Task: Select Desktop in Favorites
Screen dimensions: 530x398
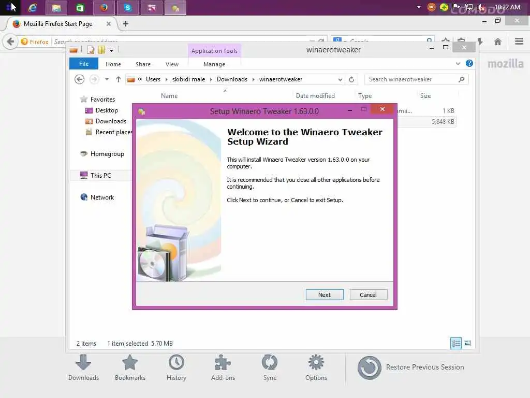Action: 107,110
